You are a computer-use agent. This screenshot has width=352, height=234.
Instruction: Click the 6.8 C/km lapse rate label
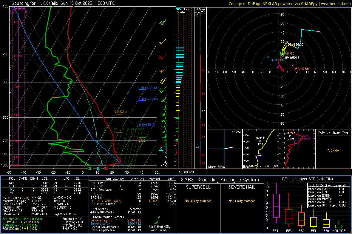(x=121, y=111)
